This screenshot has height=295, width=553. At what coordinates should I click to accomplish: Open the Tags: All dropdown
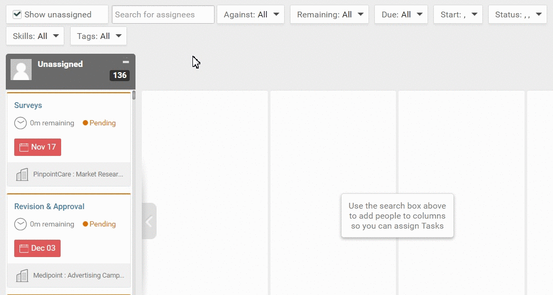click(99, 36)
